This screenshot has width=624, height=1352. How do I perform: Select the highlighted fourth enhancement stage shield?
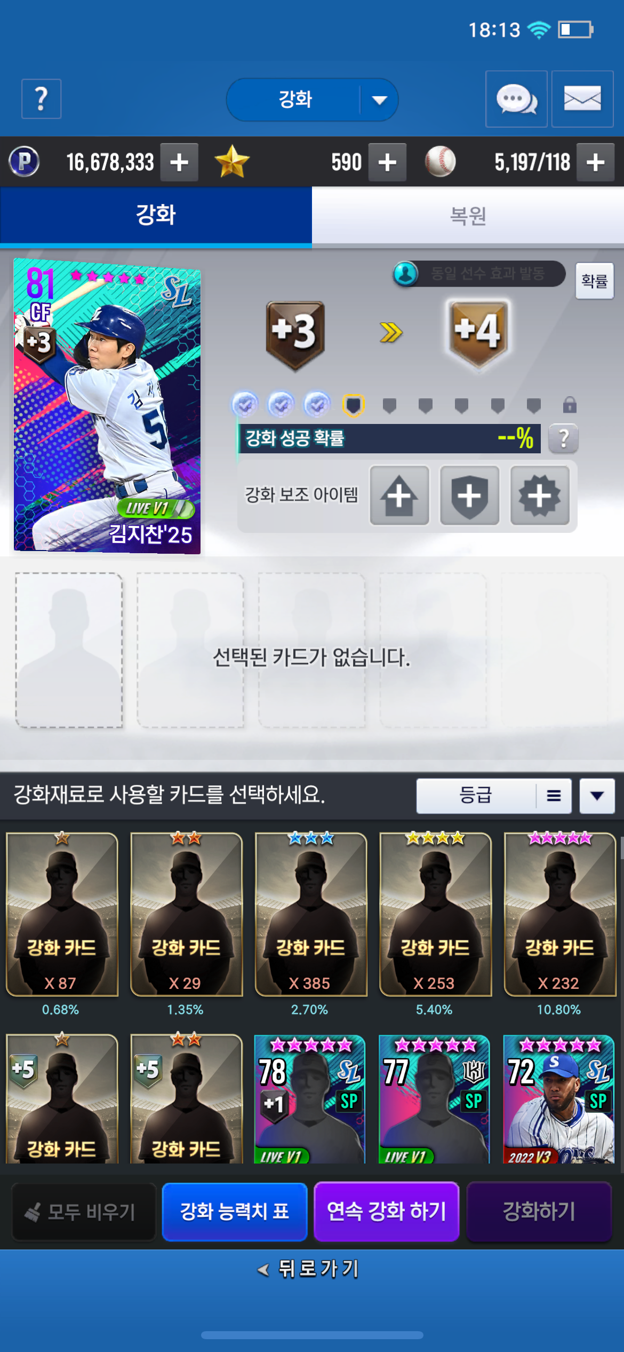[x=353, y=405]
